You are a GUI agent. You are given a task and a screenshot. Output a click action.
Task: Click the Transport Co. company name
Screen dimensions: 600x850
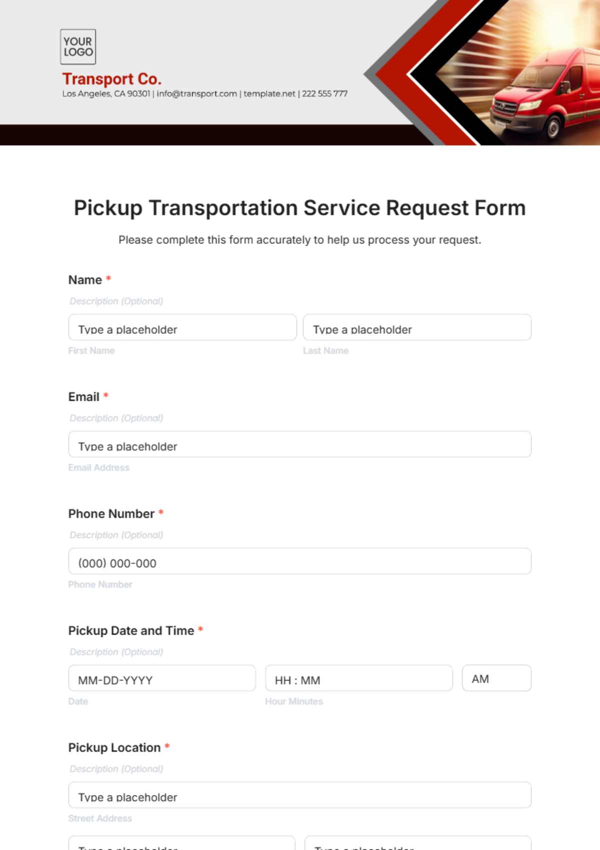click(112, 79)
